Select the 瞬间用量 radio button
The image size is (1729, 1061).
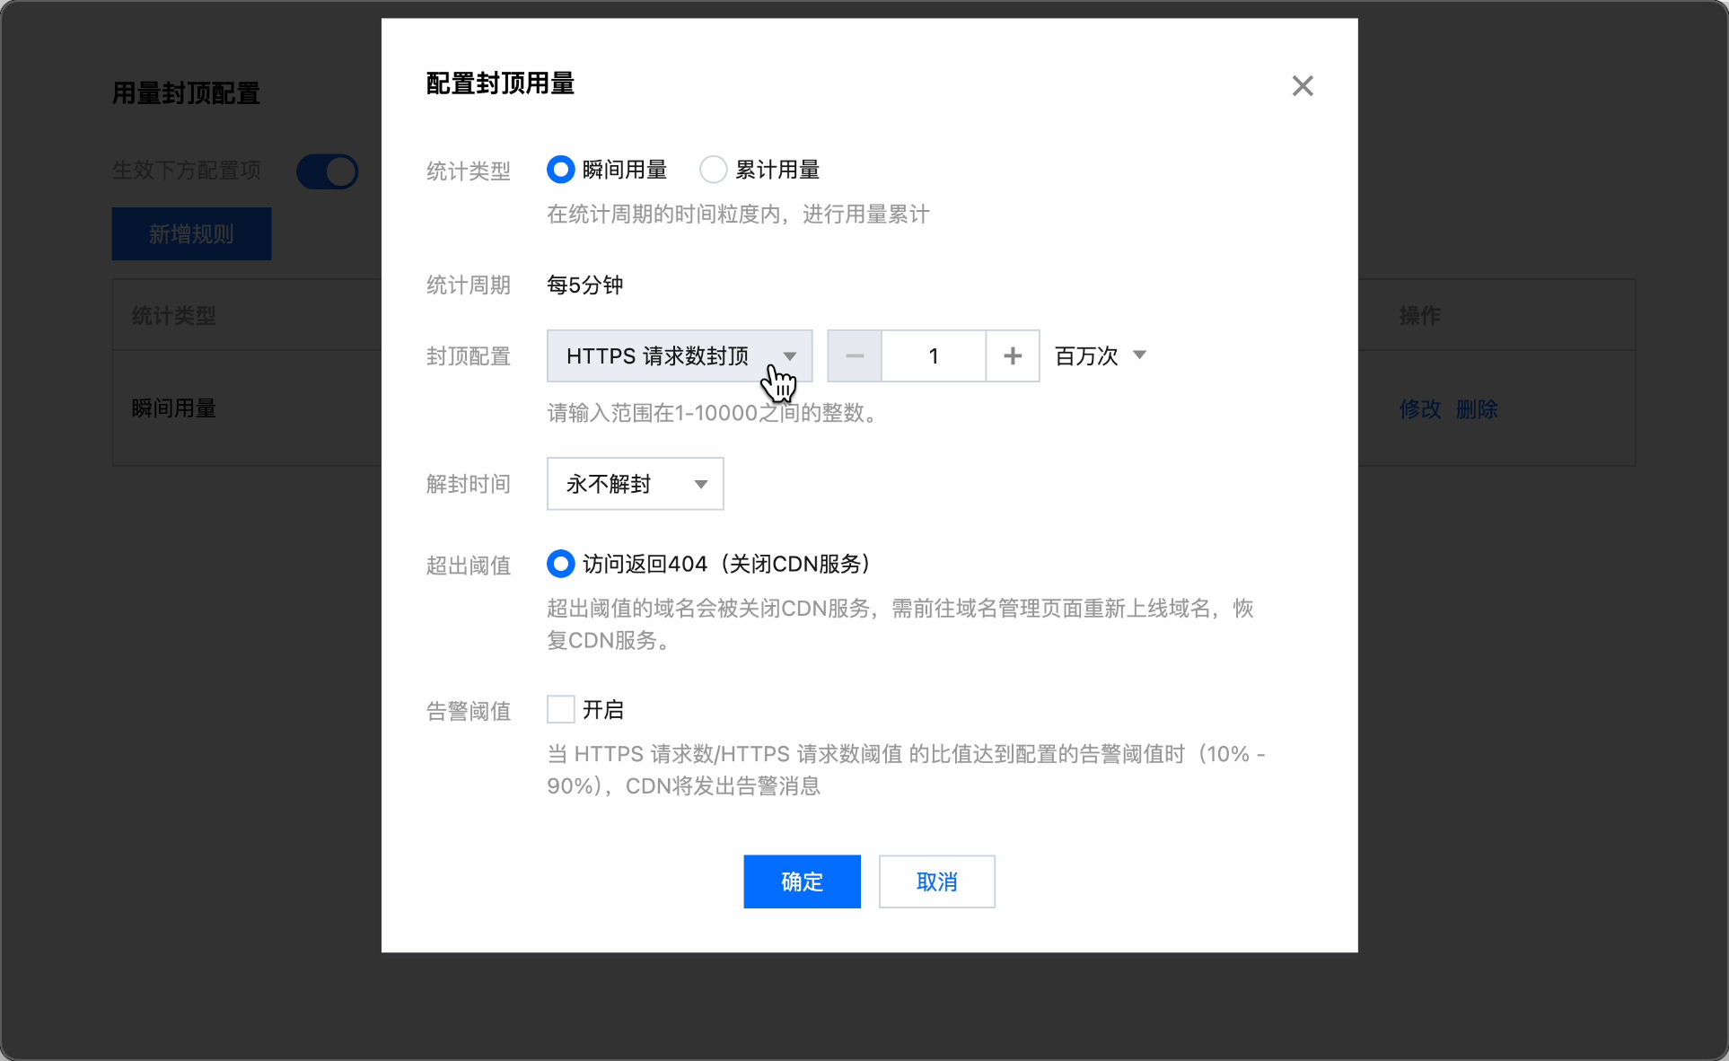click(x=561, y=170)
